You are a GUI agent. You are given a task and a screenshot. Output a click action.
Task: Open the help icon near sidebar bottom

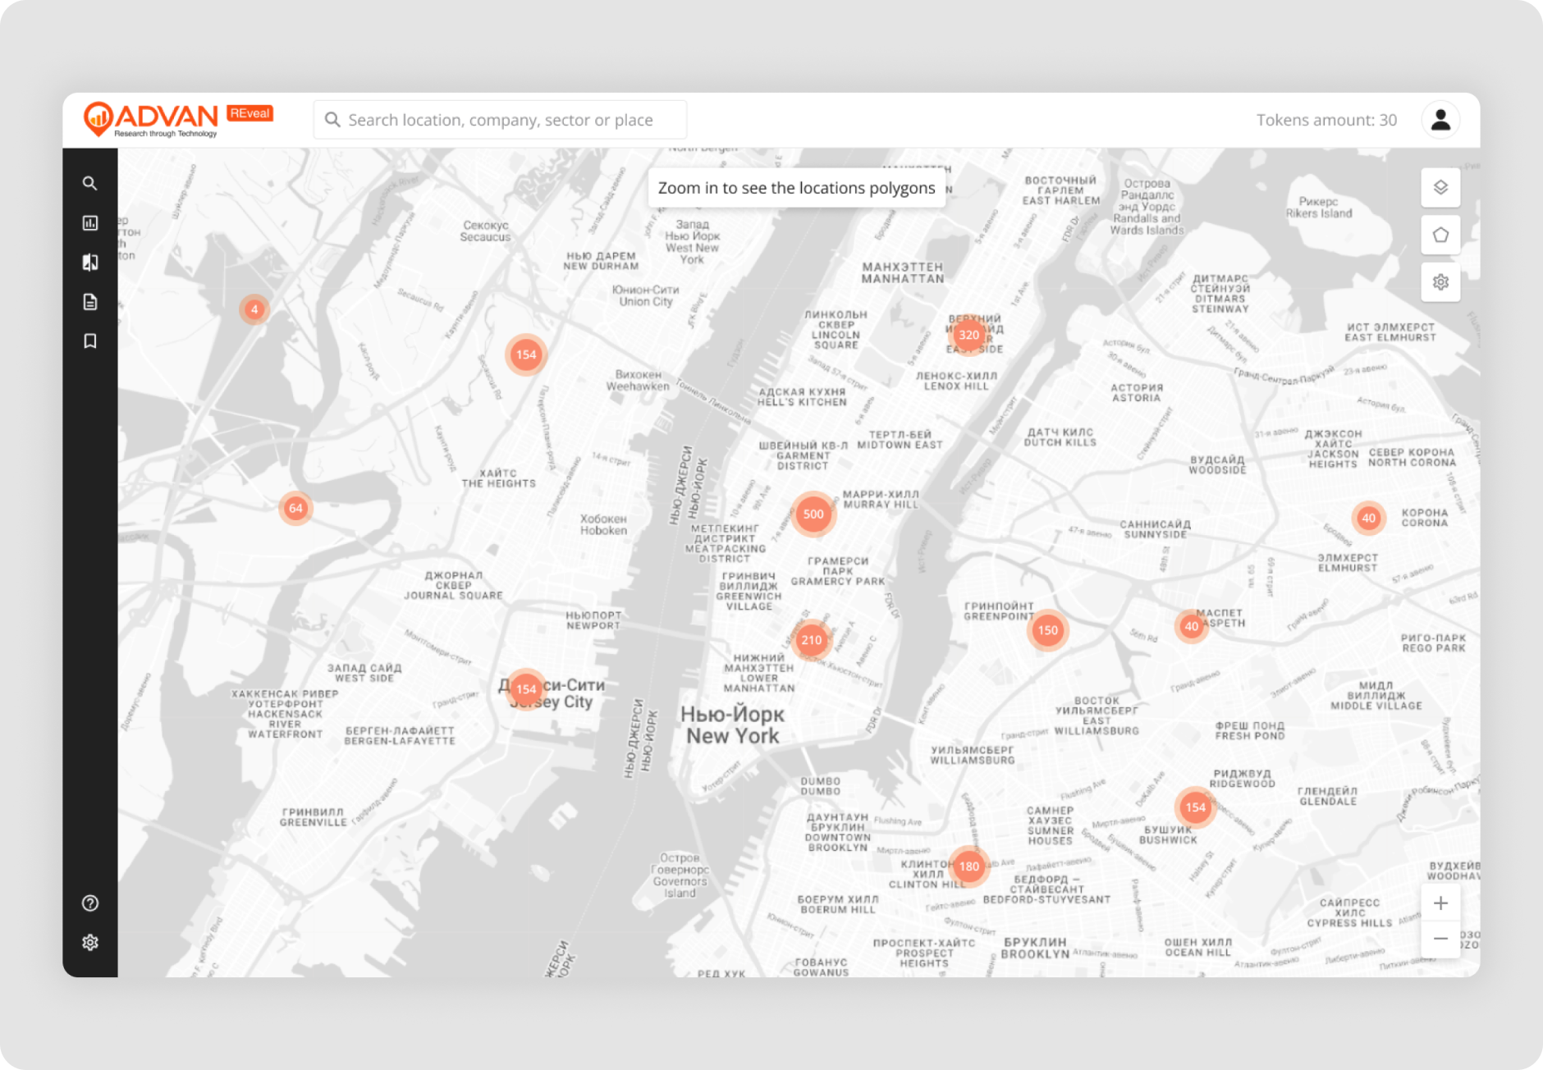click(90, 903)
